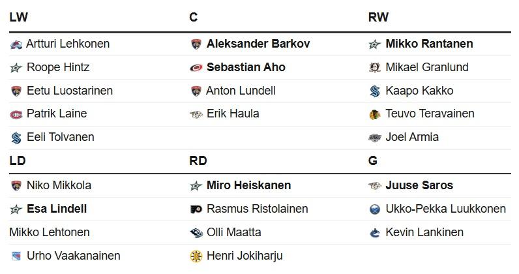The height and width of the screenshot is (274, 519).
Task: Click Chicago Blackhawks logo beside Teuvo Teravainen
Action: (375, 114)
